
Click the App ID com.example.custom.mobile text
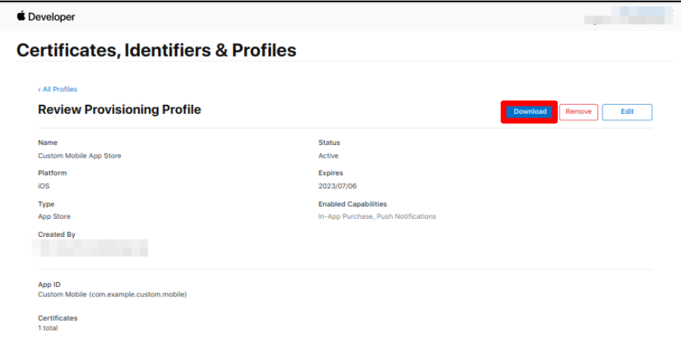[x=112, y=294]
